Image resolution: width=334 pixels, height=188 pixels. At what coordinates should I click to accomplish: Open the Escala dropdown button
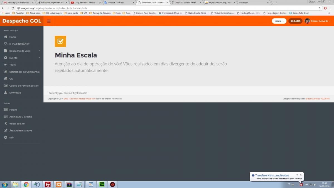pyautogui.click(x=279, y=21)
